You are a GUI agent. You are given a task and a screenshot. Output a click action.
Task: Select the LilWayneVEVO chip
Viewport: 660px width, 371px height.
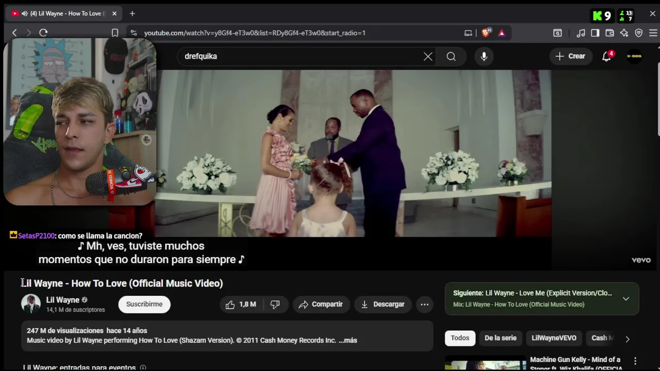pos(554,338)
